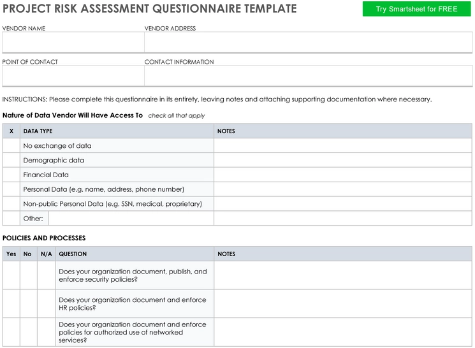Click notes cell for Non-public Personal Data
The image size is (475, 348).
point(343,204)
